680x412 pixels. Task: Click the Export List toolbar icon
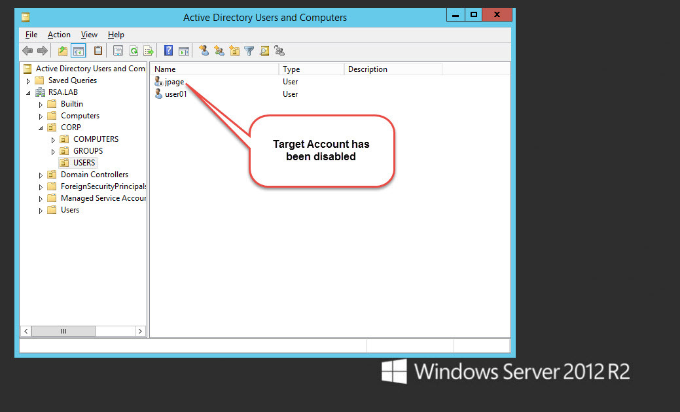(149, 51)
